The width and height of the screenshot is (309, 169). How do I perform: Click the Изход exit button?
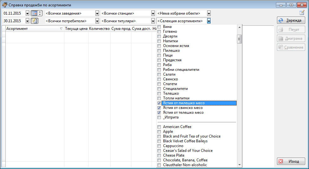point(291,161)
